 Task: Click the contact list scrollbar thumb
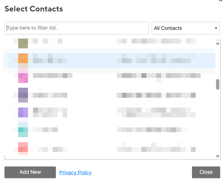(x=218, y=84)
